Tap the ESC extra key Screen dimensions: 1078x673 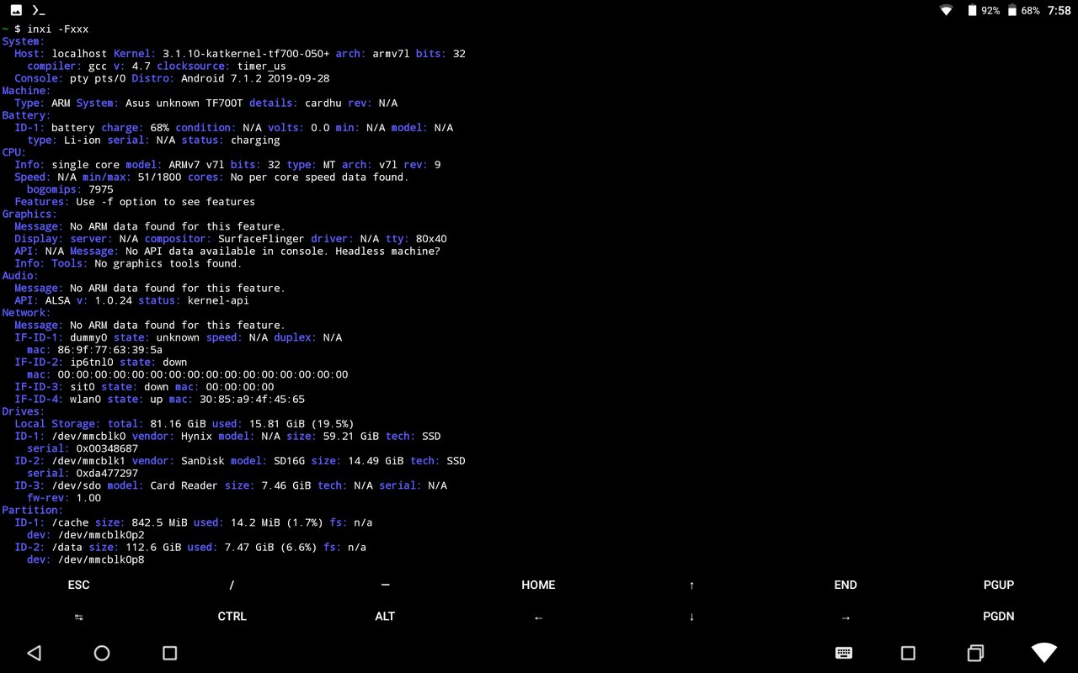coord(78,585)
